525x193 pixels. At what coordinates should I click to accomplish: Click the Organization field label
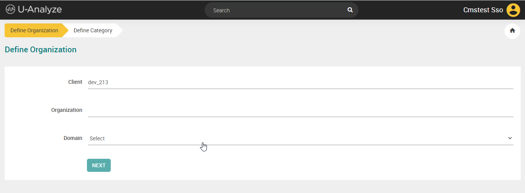tap(67, 110)
